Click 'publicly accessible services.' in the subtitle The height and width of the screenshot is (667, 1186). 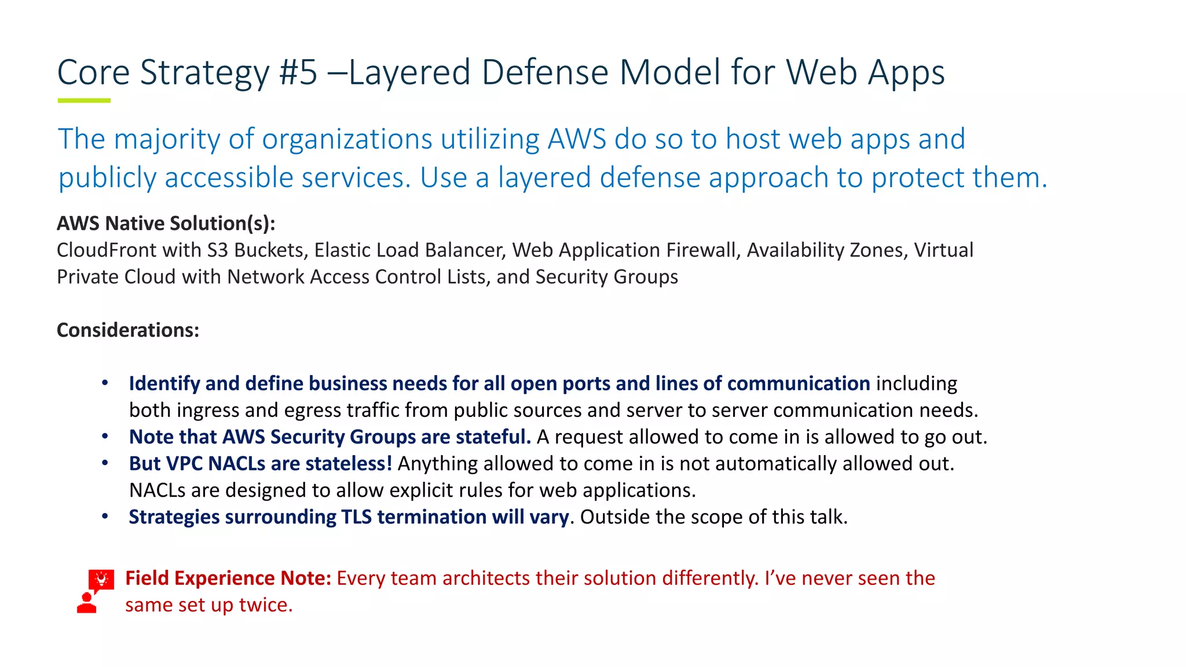(x=235, y=177)
